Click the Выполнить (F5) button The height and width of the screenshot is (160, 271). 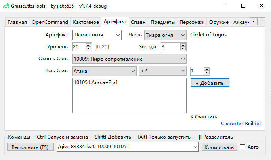(x=30, y=147)
